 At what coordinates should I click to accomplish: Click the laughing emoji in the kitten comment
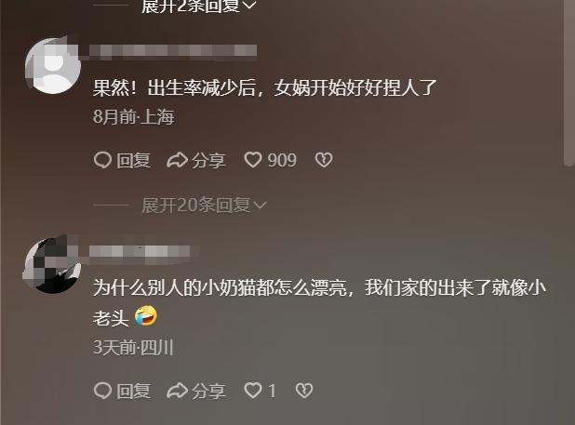pyautogui.click(x=146, y=316)
